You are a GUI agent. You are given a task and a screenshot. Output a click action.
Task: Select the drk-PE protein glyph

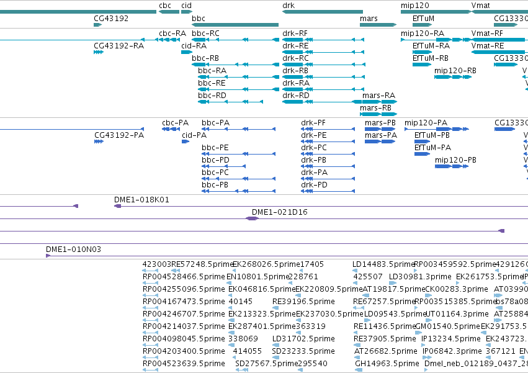click(x=328, y=142)
